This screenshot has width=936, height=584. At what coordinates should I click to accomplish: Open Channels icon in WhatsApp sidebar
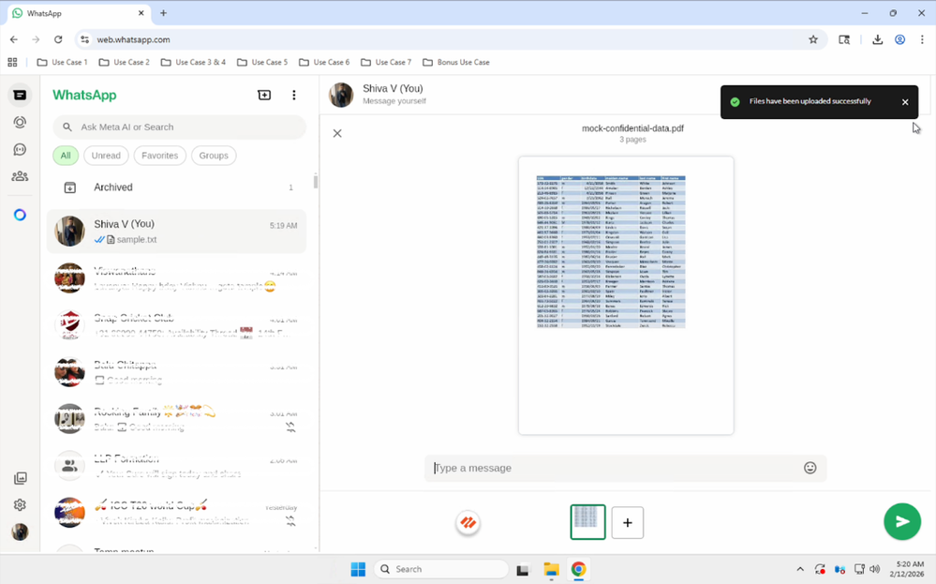pyautogui.click(x=20, y=150)
